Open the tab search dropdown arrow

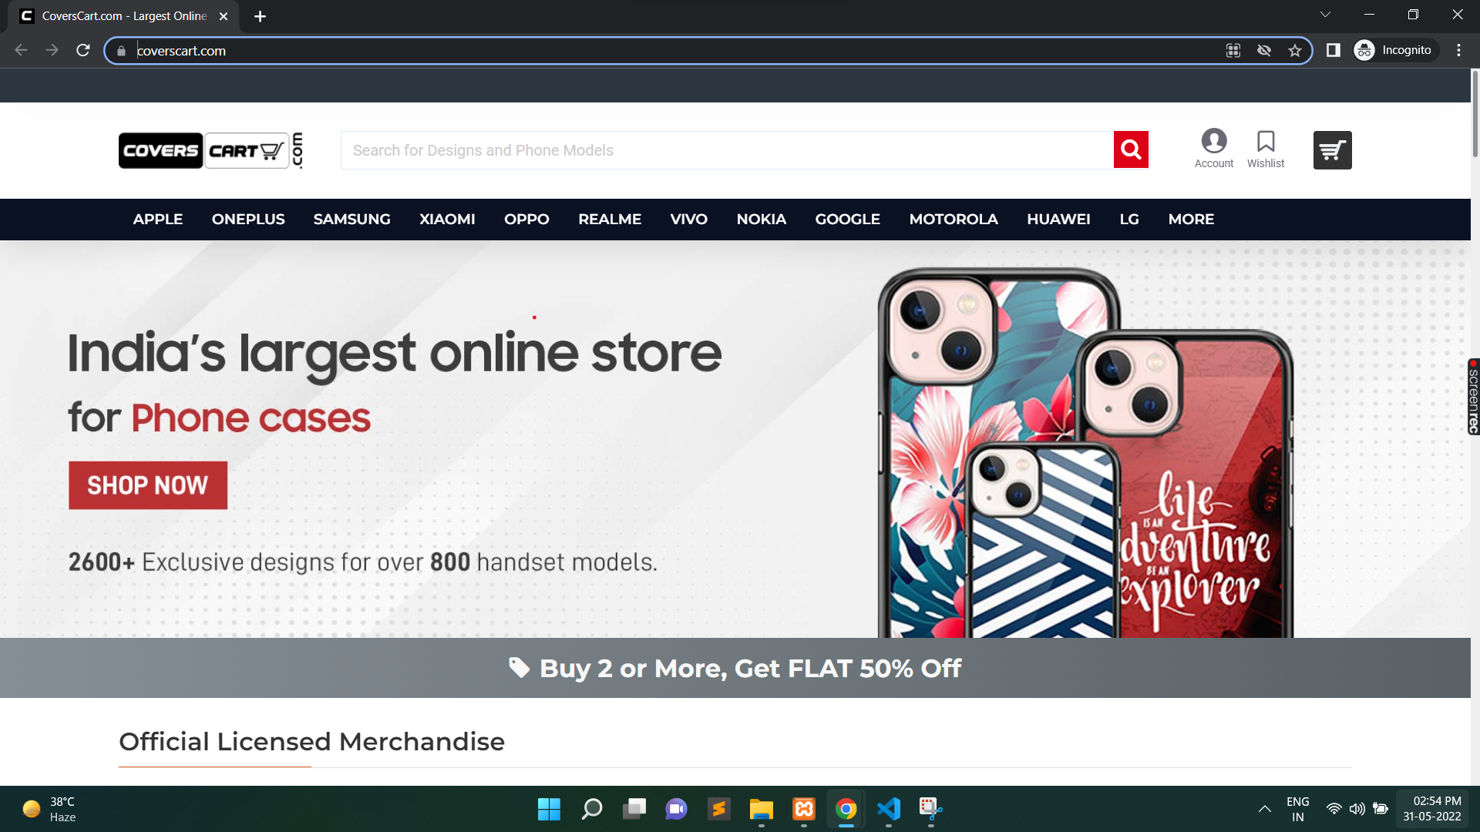(x=1325, y=15)
